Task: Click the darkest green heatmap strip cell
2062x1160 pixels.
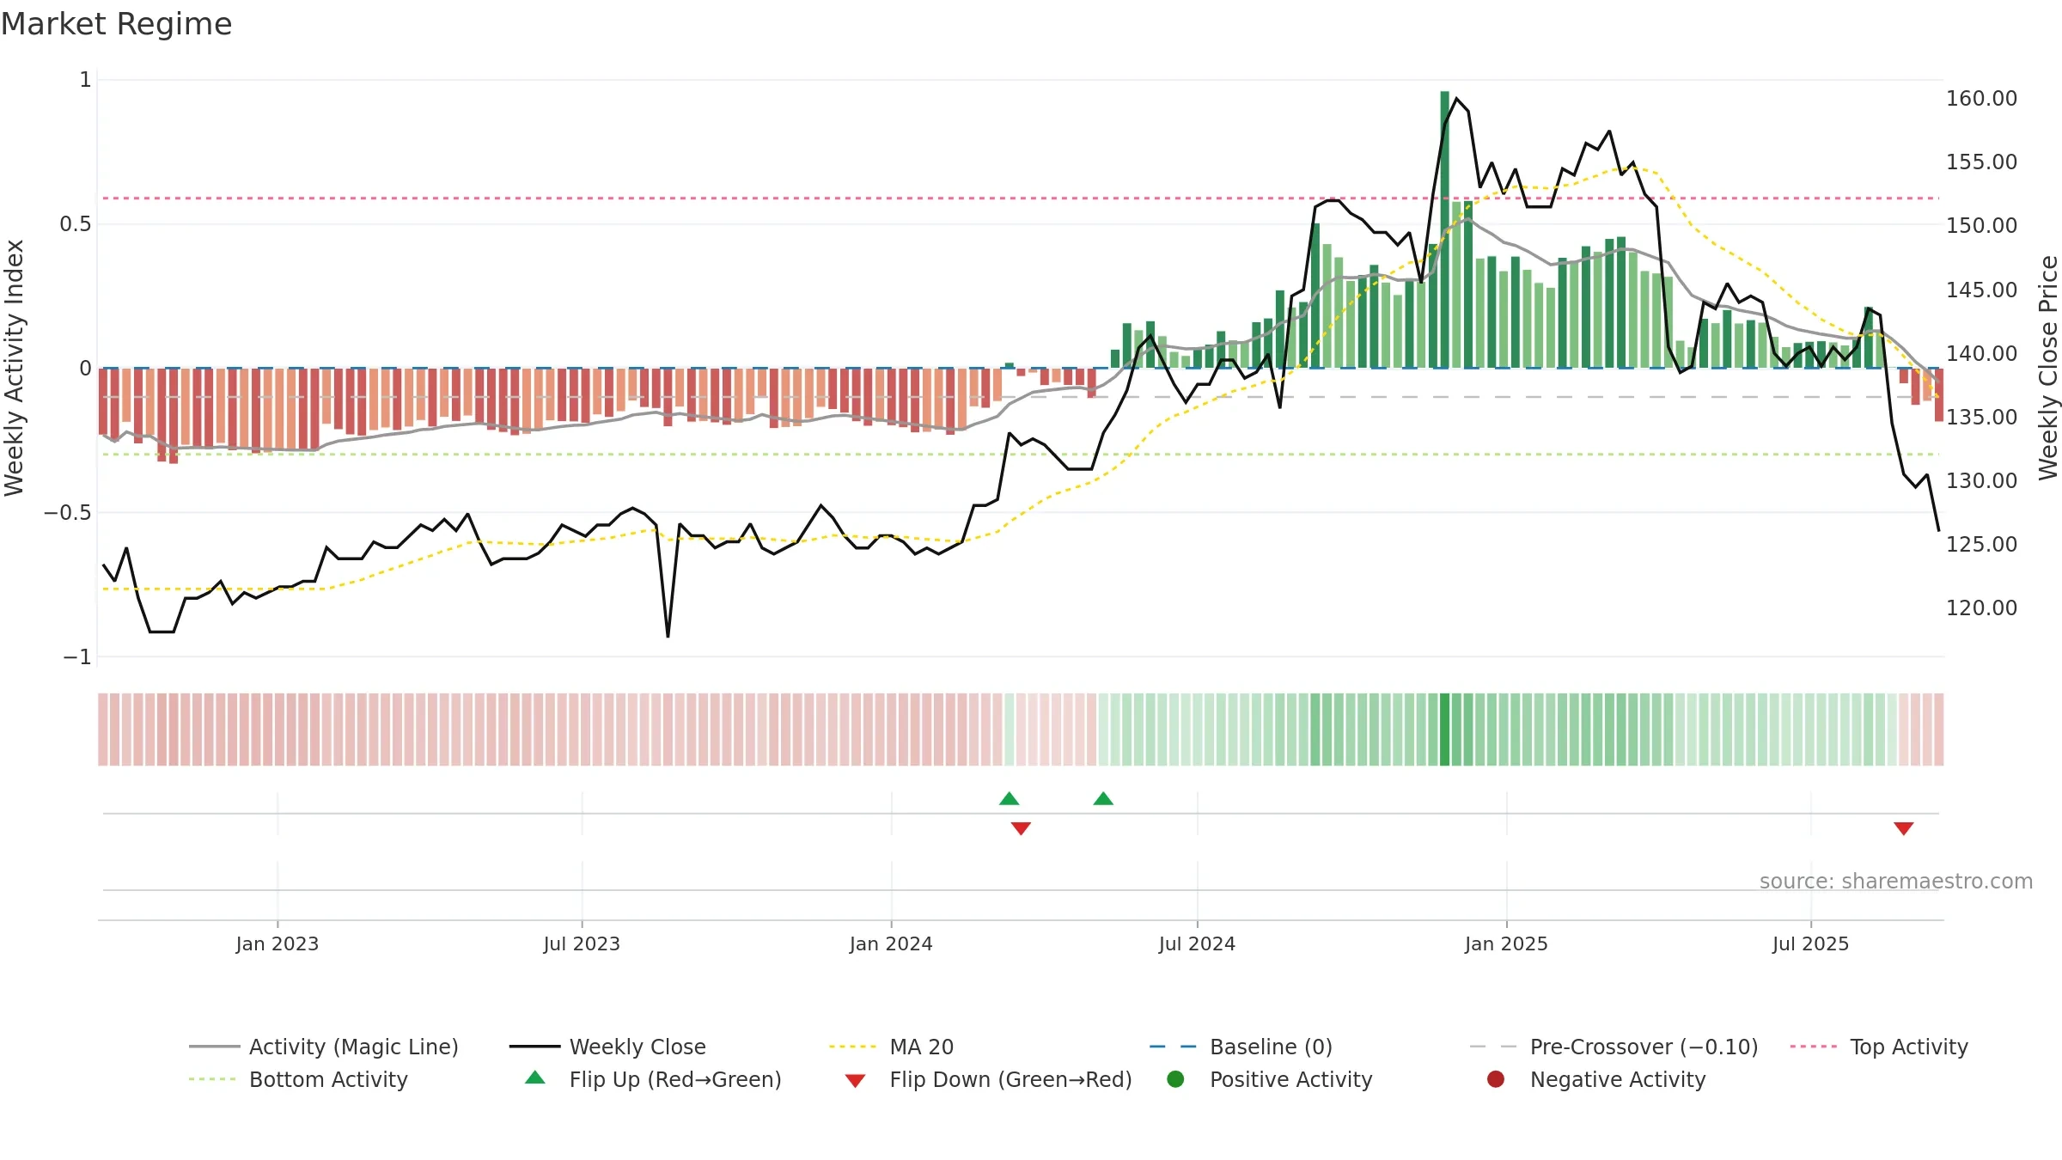Action: coord(1445,730)
